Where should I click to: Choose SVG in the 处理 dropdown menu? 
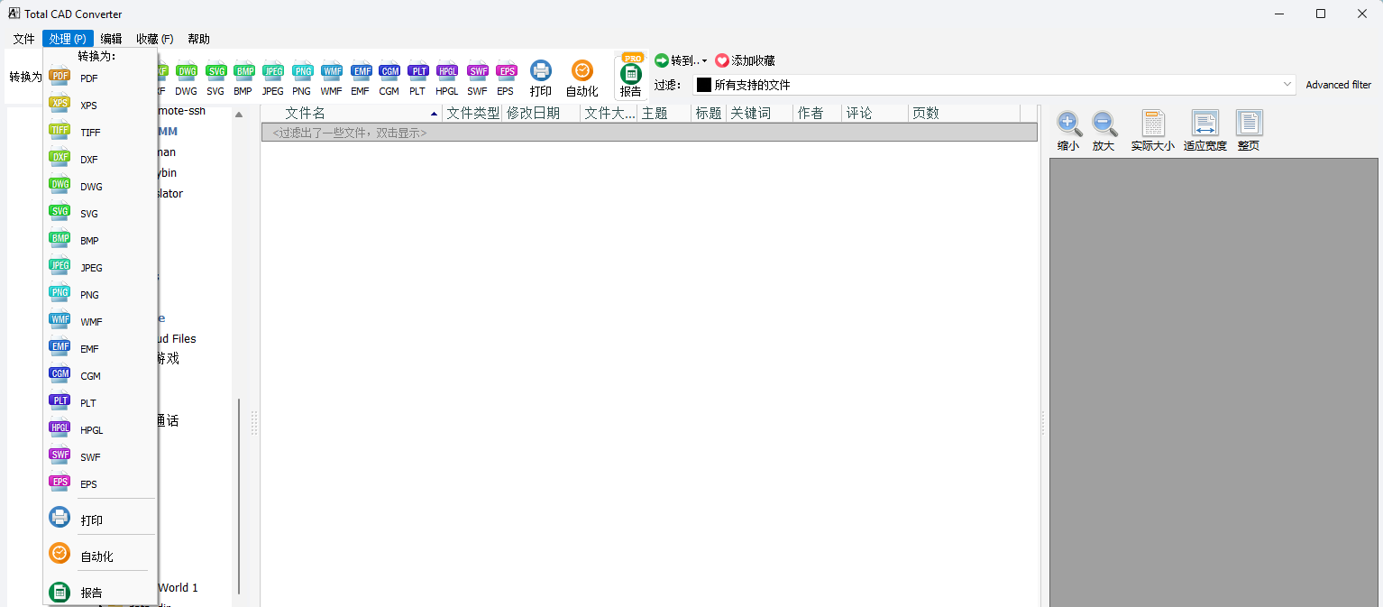tap(100, 214)
